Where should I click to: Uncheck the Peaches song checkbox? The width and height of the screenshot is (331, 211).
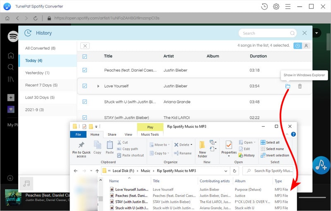[85, 70]
